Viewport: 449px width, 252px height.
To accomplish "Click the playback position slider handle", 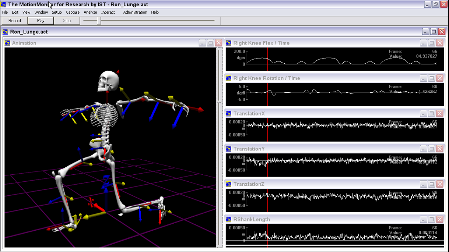I will 99,21.
